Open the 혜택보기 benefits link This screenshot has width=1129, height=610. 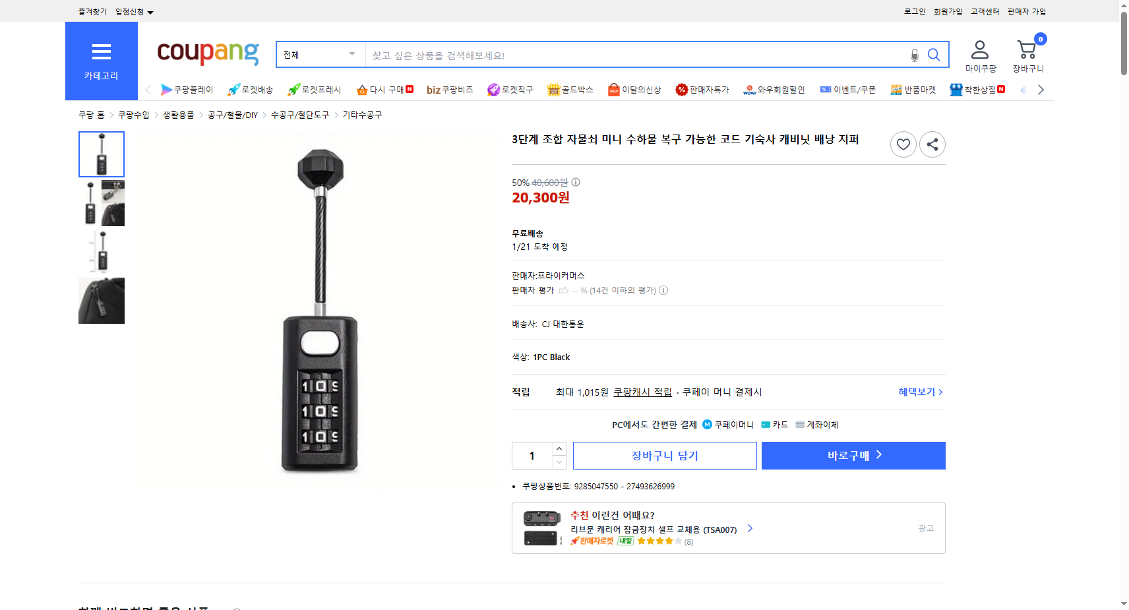click(915, 391)
